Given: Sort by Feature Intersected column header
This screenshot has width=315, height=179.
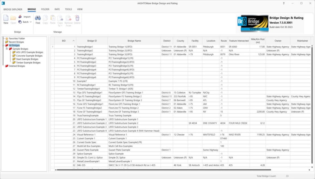Looking at the screenshot, I should point(239,41).
